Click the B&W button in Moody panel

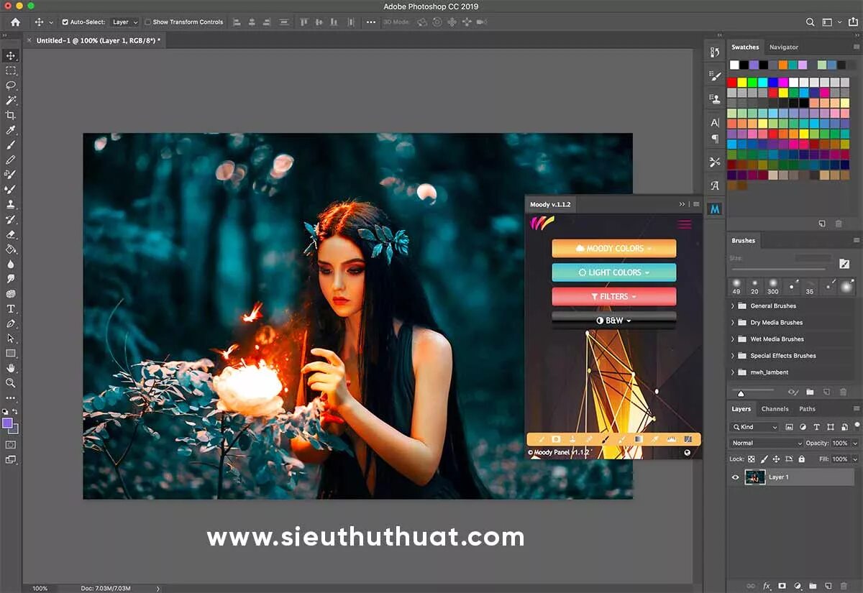point(614,320)
